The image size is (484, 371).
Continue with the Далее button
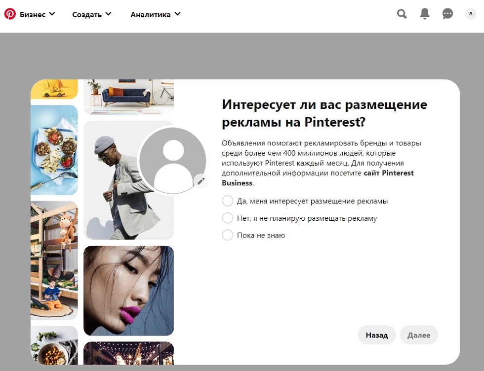(x=419, y=335)
